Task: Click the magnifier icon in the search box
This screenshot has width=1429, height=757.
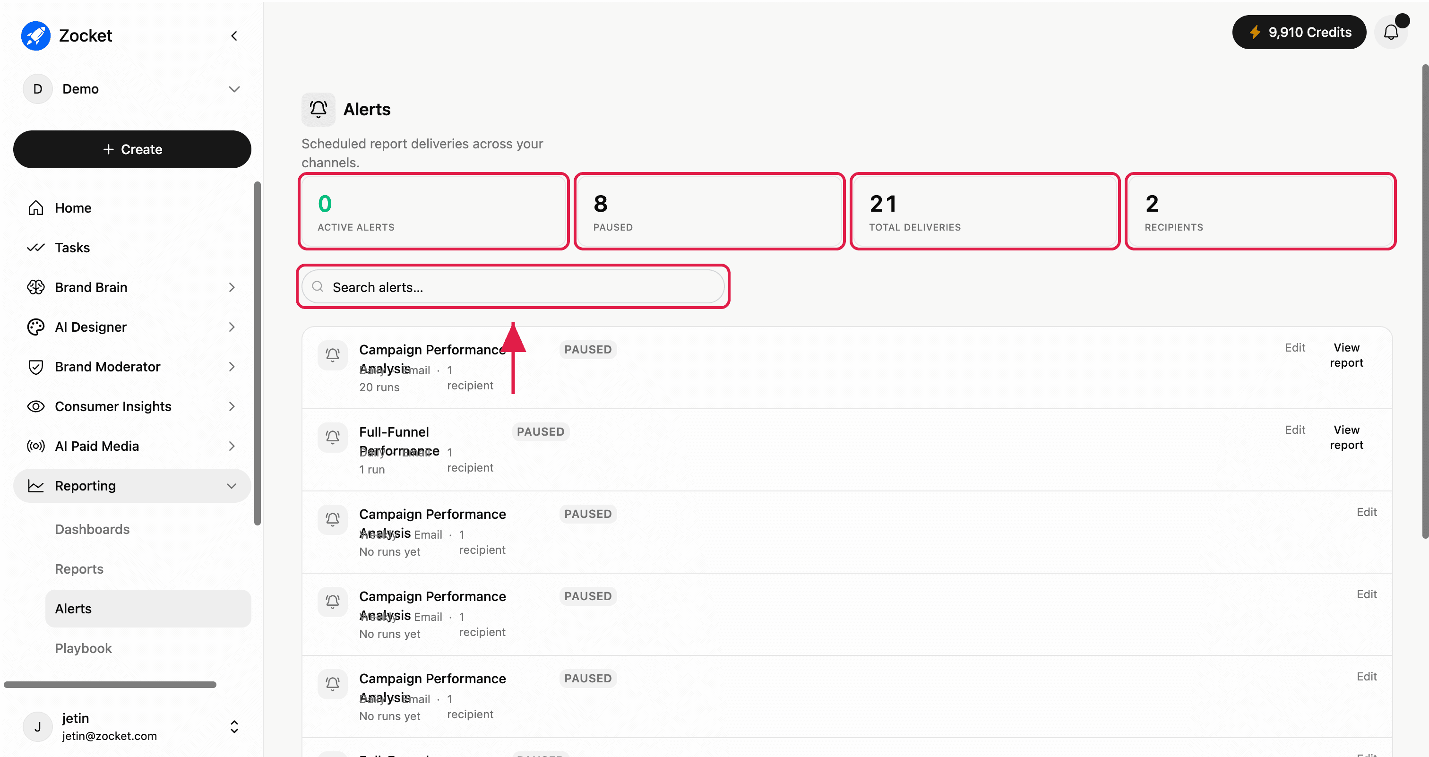Action: [x=318, y=287]
